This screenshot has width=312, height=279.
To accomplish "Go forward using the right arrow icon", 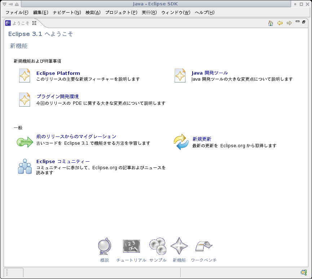I will [x=289, y=23].
